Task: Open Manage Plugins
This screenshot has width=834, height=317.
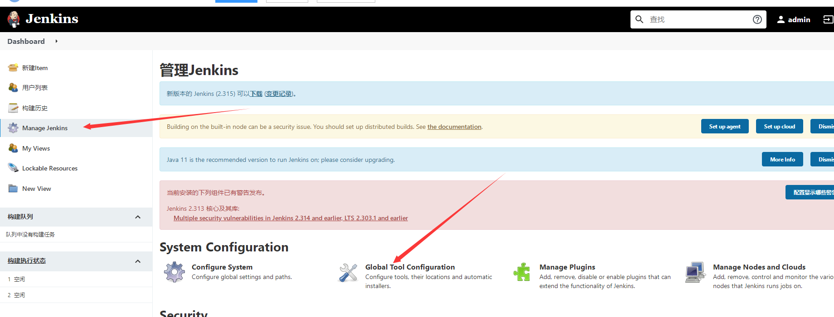Action: 567,267
